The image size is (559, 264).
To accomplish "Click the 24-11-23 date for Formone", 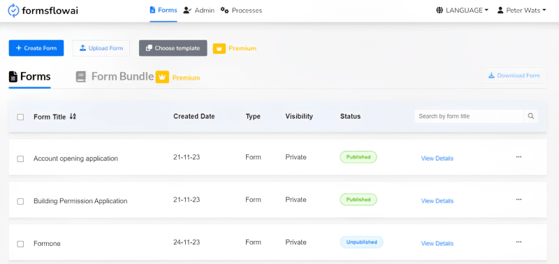I will point(187,242).
